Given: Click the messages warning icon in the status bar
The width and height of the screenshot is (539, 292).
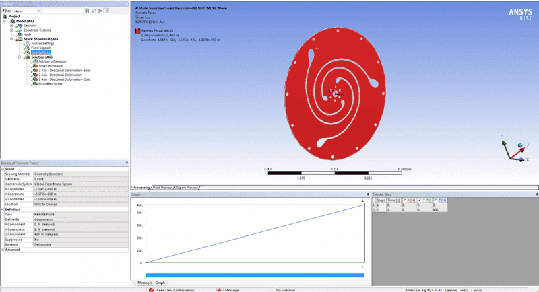Looking at the screenshot, I should click(219, 290).
